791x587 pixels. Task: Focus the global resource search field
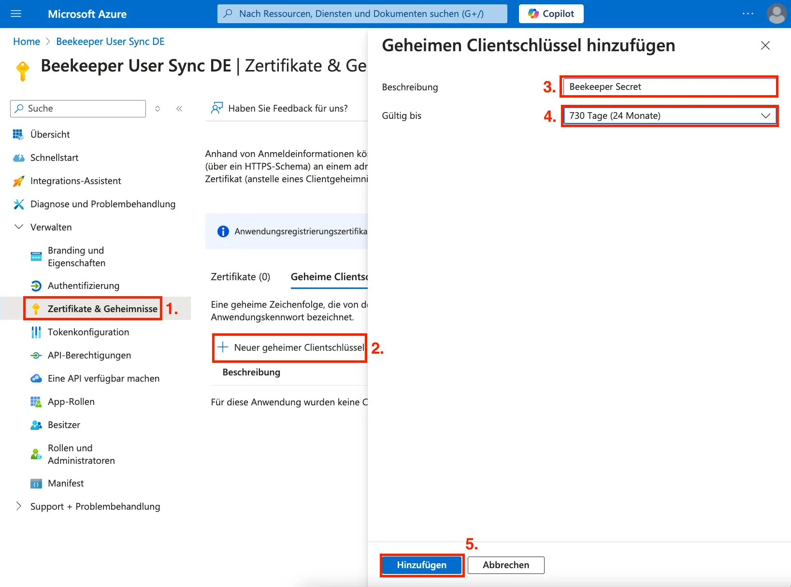(362, 14)
